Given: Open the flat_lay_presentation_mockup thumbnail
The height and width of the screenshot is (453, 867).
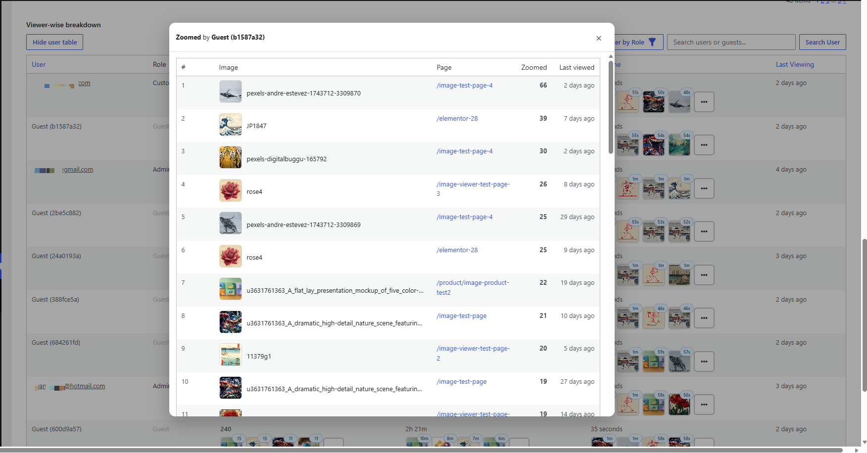Looking at the screenshot, I should click(x=231, y=289).
